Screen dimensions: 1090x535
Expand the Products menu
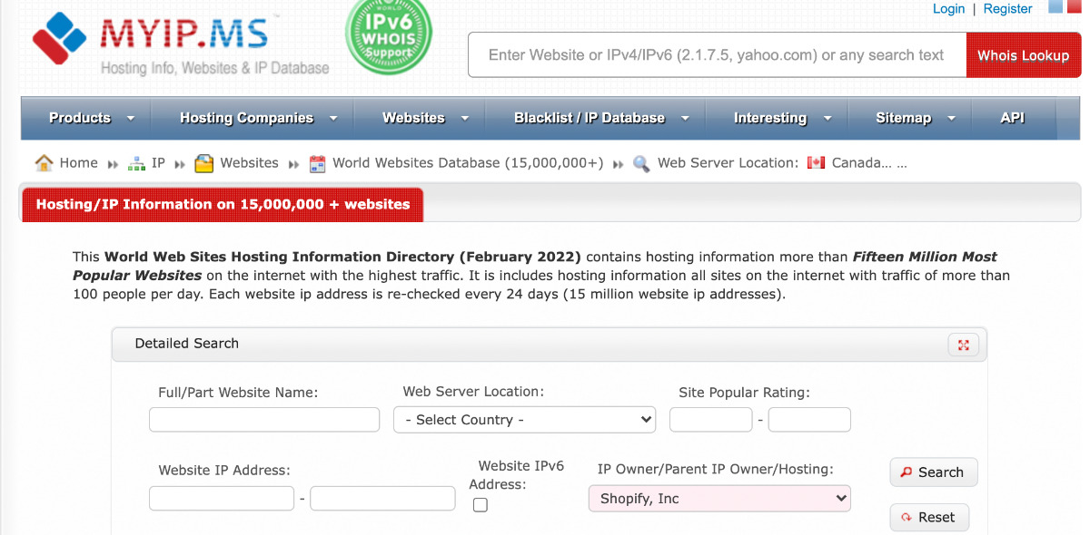(92, 118)
